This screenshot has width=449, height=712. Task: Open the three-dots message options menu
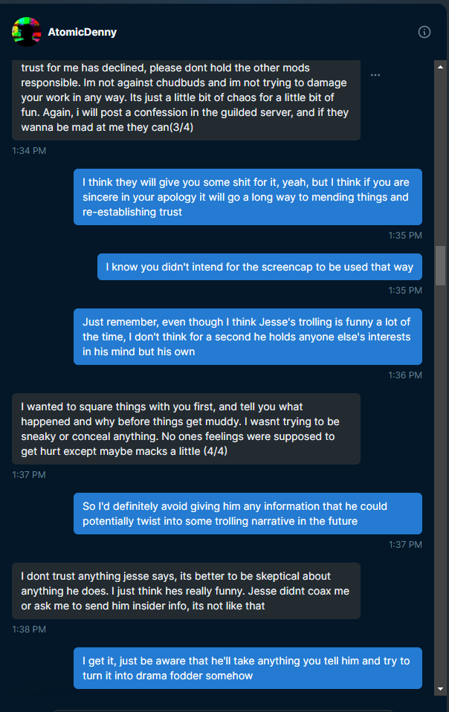(375, 75)
